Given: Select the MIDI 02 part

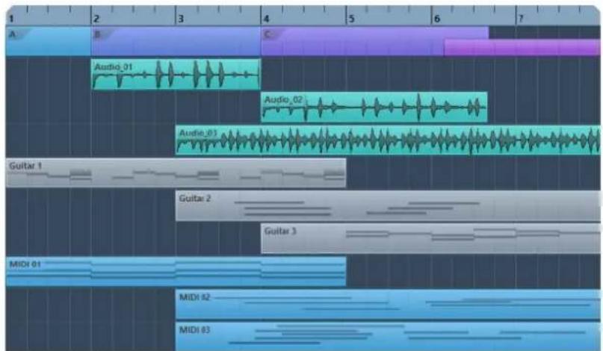Looking at the screenshot, I should click(x=388, y=304).
